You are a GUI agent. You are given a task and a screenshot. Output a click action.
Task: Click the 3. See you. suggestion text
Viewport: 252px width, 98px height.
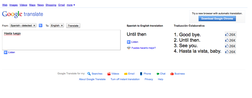186,46
